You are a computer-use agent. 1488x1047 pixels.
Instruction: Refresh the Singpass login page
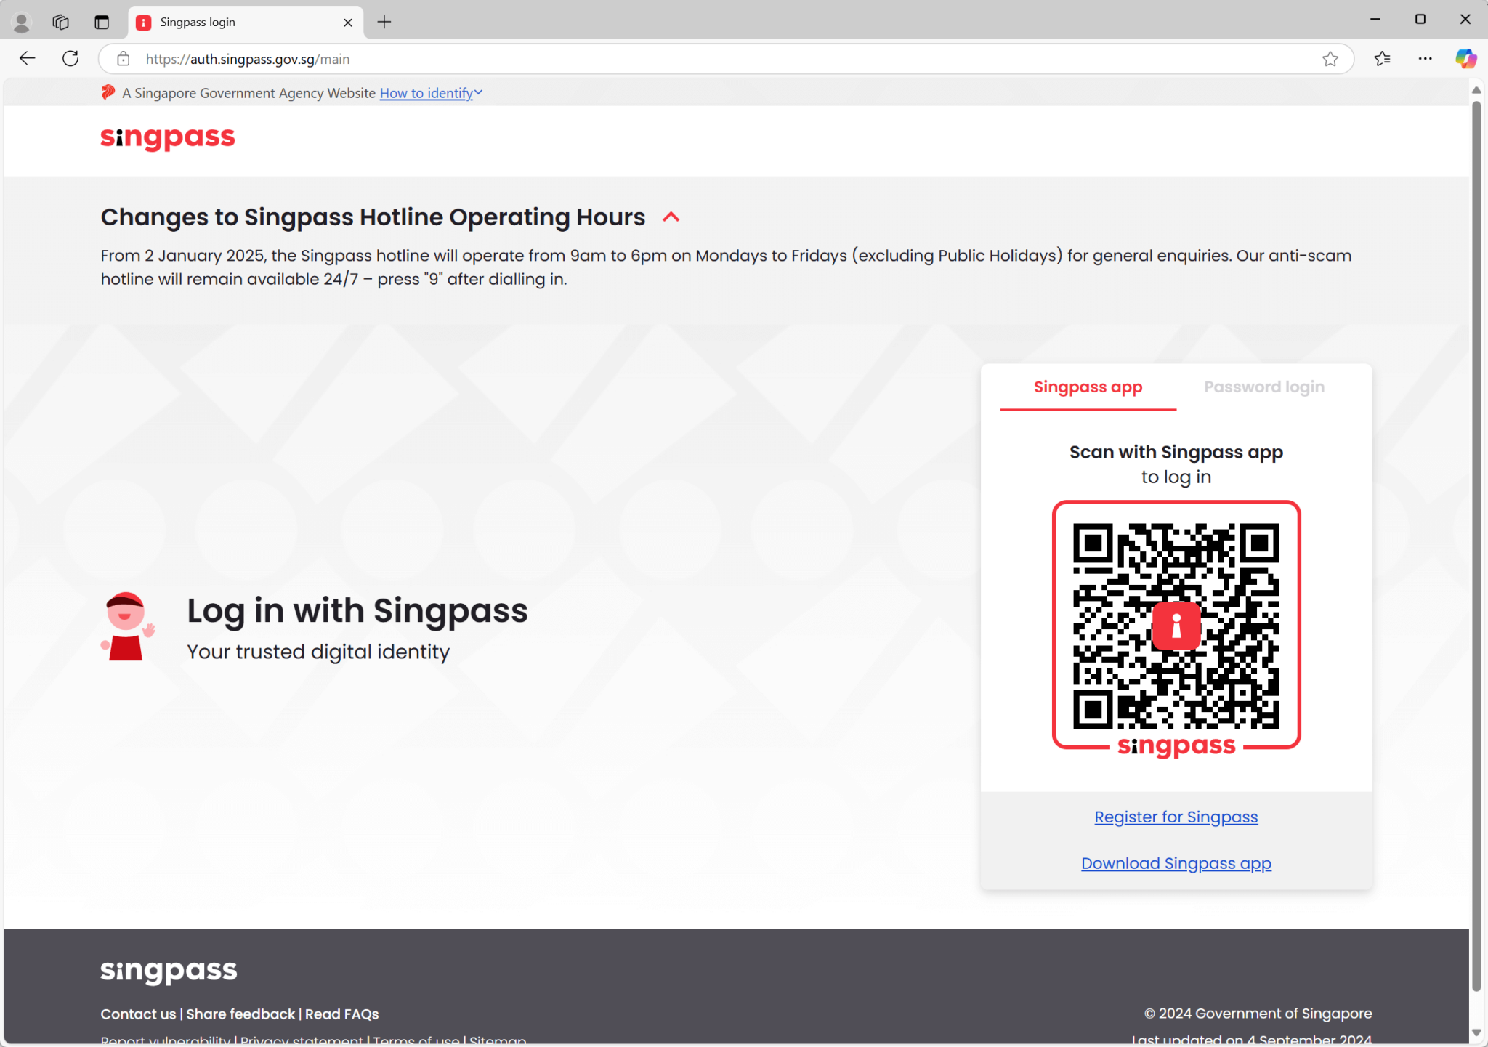pyautogui.click(x=70, y=59)
